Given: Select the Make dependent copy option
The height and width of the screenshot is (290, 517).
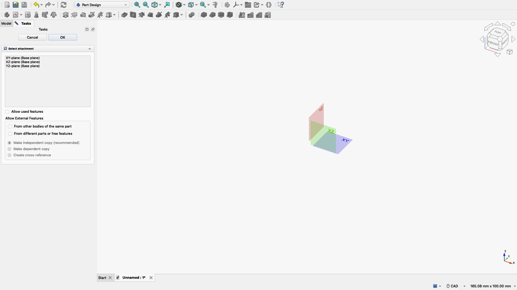Looking at the screenshot, I should tap(9, 149).
